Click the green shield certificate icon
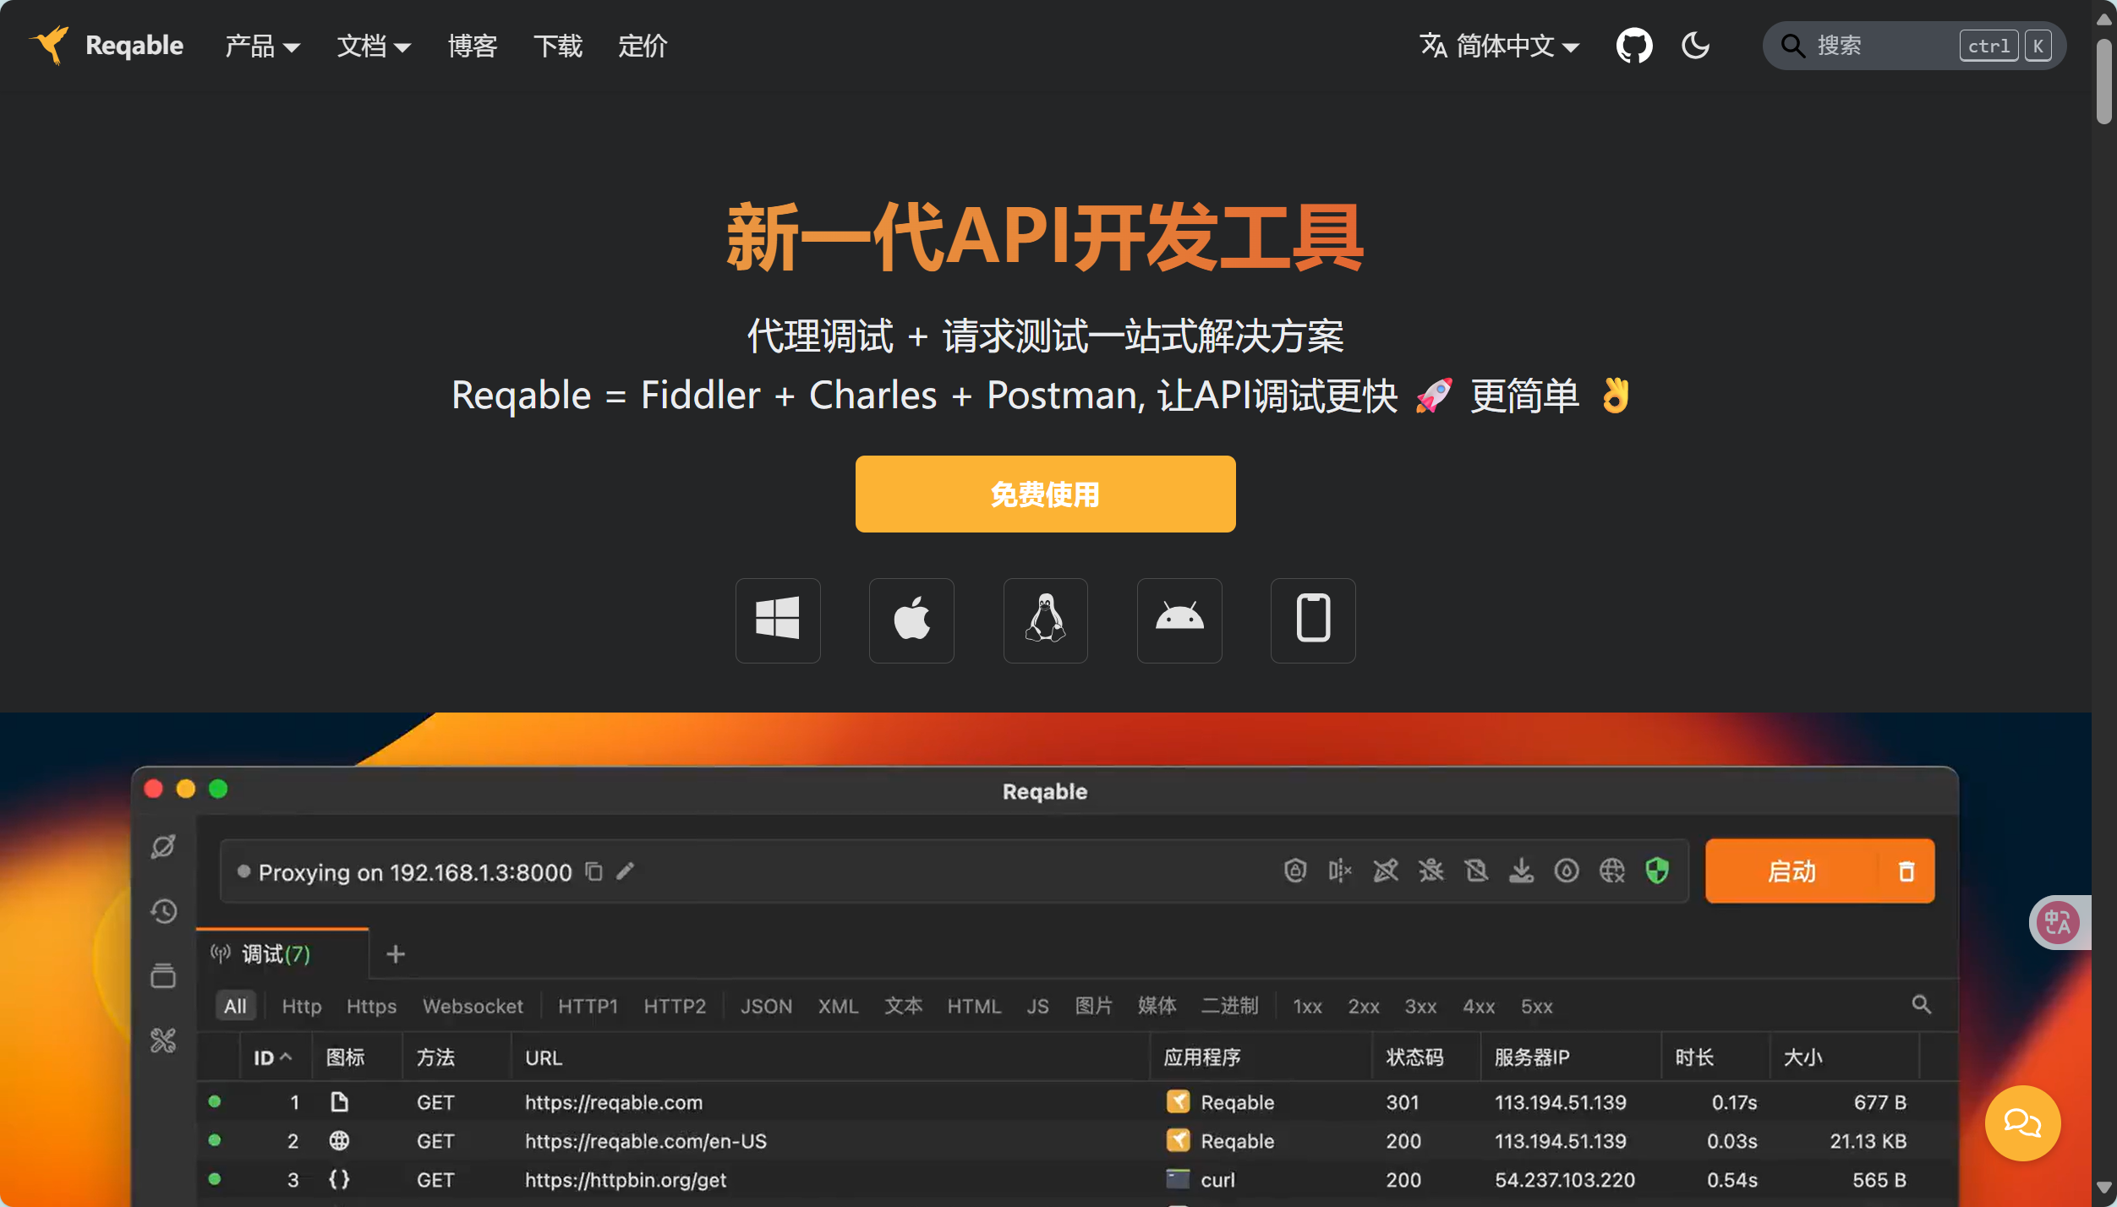The height and width of the screenshot is (1207, 2117). pyautogui.click(x=1657, y=871)
